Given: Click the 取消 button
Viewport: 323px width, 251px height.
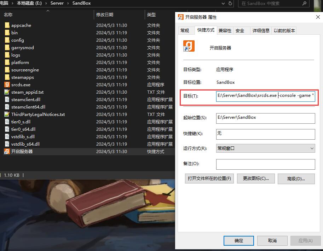Looking at the screenshot, I should (272, 240).
